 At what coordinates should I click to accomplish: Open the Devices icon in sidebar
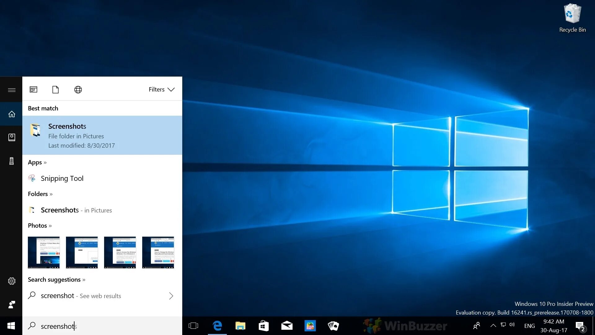11,161
